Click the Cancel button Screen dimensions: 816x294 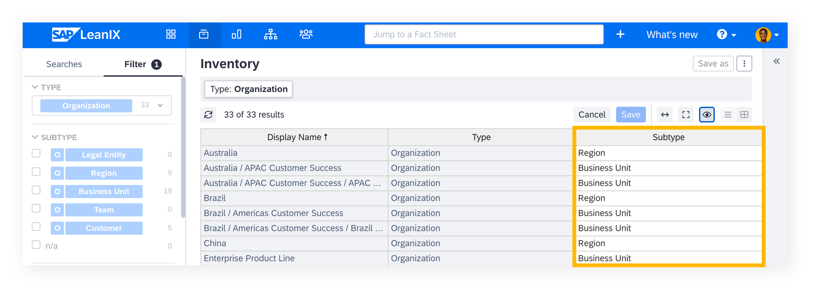(x=592, y=114)
